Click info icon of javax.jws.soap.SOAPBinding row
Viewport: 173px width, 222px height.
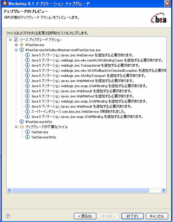[27, 116]
